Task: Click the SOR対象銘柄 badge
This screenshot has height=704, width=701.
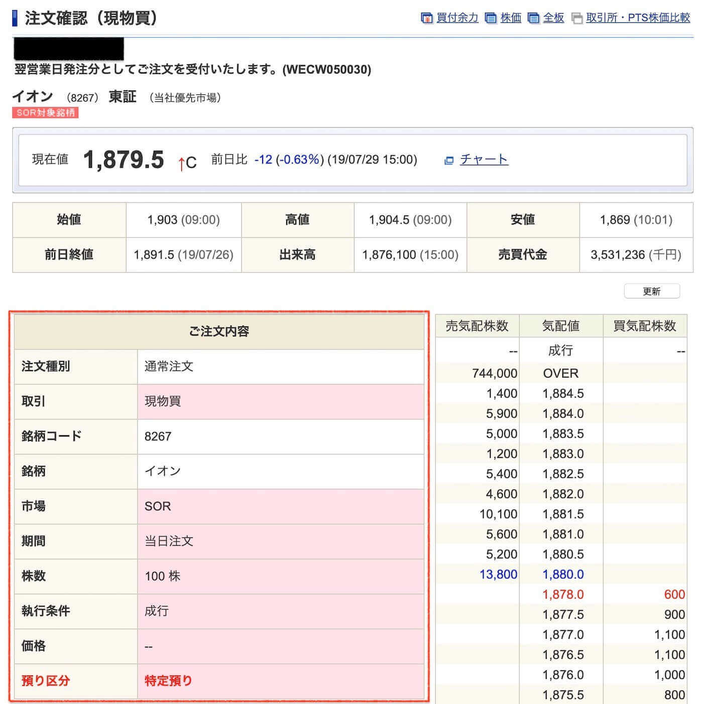Action: (x=45, y=112)
